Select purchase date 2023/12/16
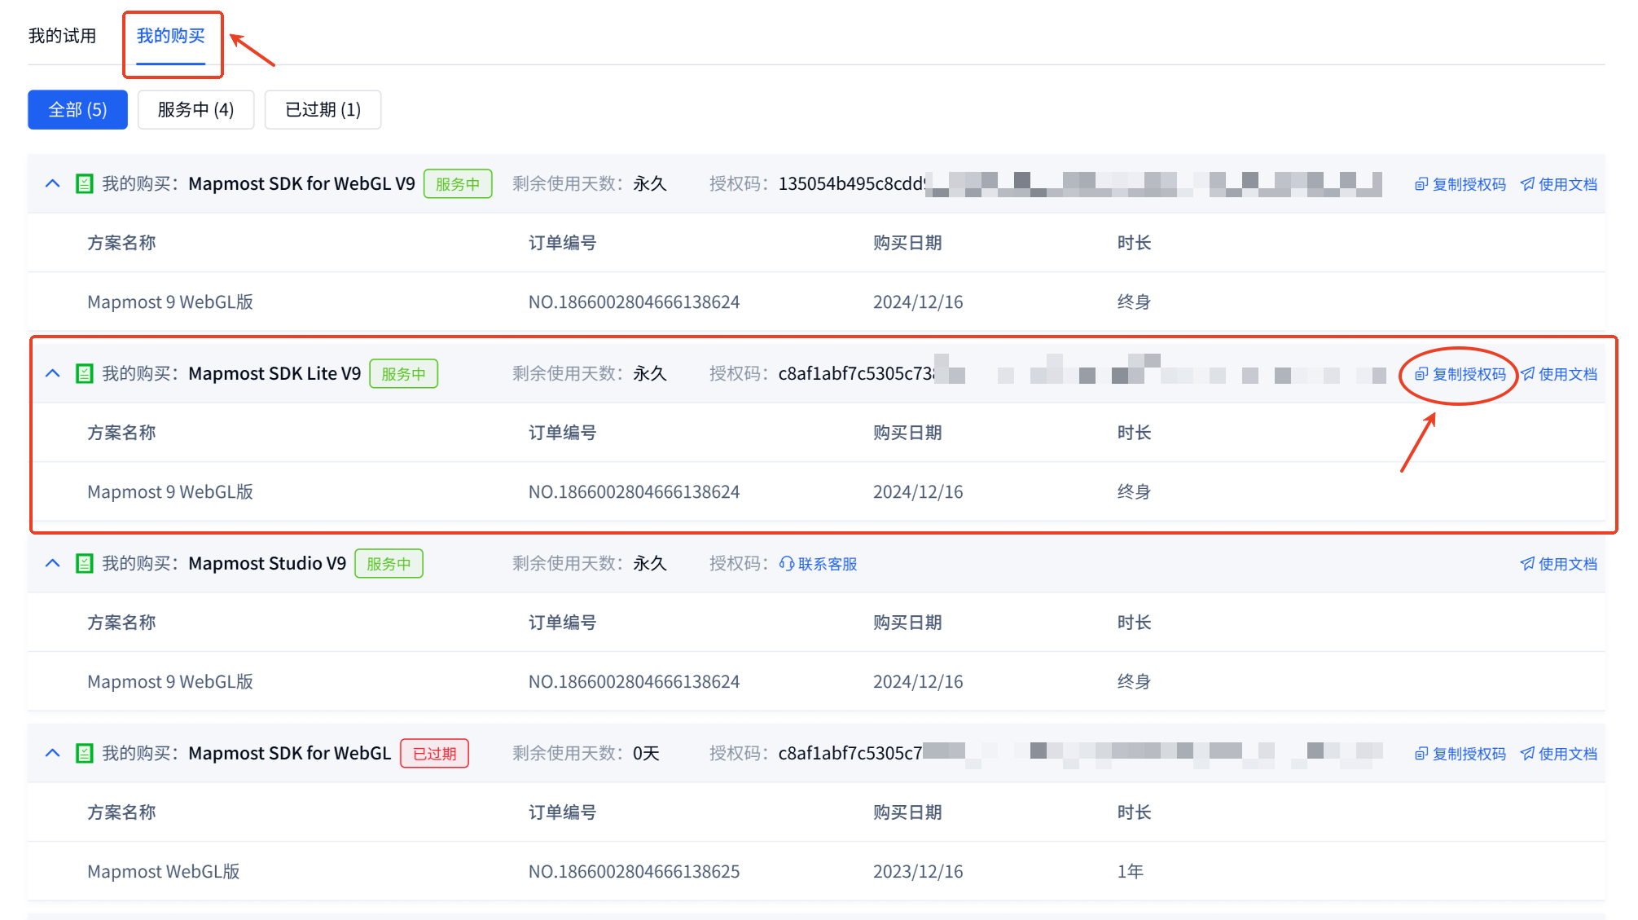This screenshot has height=920, width=1638. pyautogui.click(x=918, y=871)
